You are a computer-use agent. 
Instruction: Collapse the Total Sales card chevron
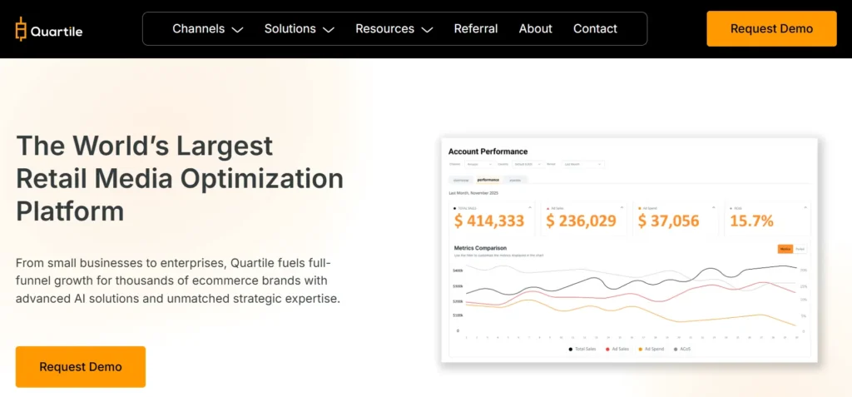point(530,207)
